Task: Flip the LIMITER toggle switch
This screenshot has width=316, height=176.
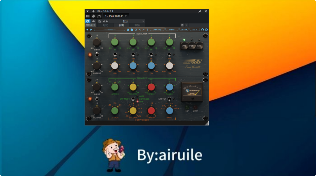Action: click(x=169, y=99)
